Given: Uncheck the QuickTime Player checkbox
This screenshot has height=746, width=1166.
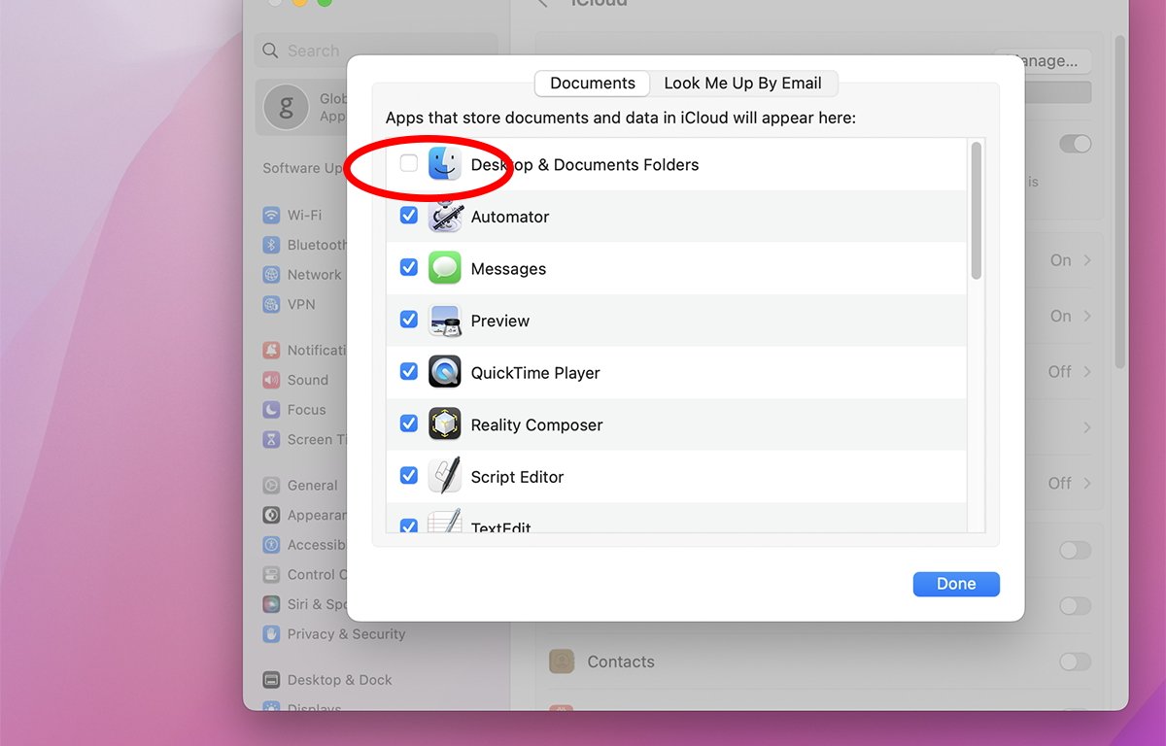Looking at the screenshot, I should pyautogui.click(x=409, y=372).
